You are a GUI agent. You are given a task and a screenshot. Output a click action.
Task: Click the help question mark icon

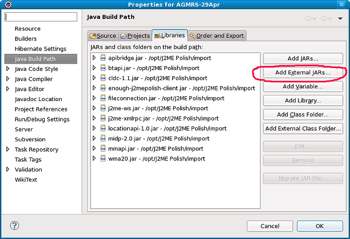point(15,225)
